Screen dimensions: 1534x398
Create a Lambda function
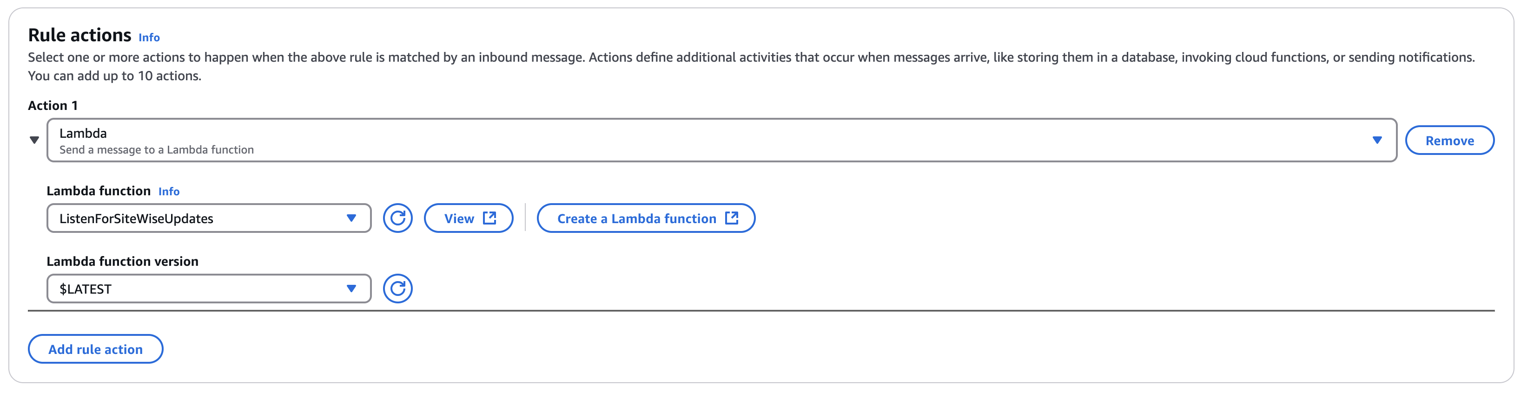pyautogui.click(x=646, y=218)
